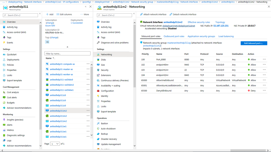Open Insights (preview) icon

pyautogui.click(x=4, y=120)
